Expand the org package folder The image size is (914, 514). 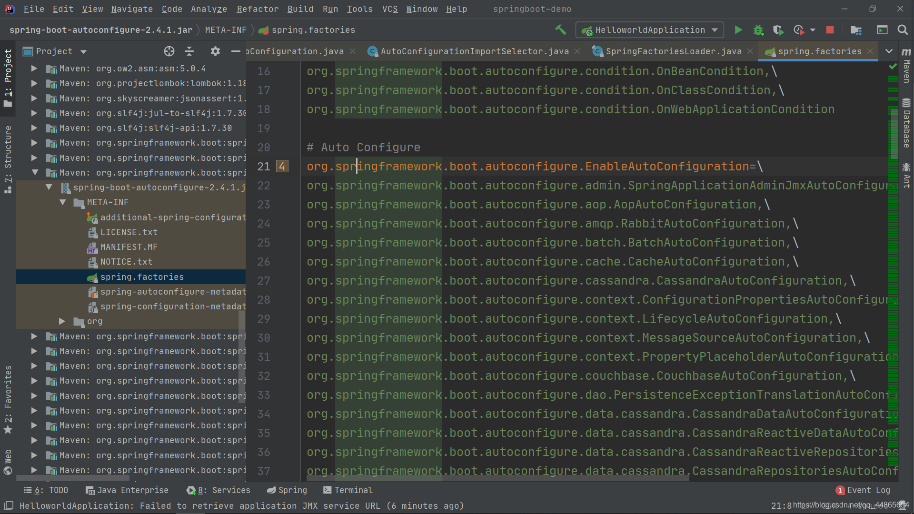pos(62,321)
